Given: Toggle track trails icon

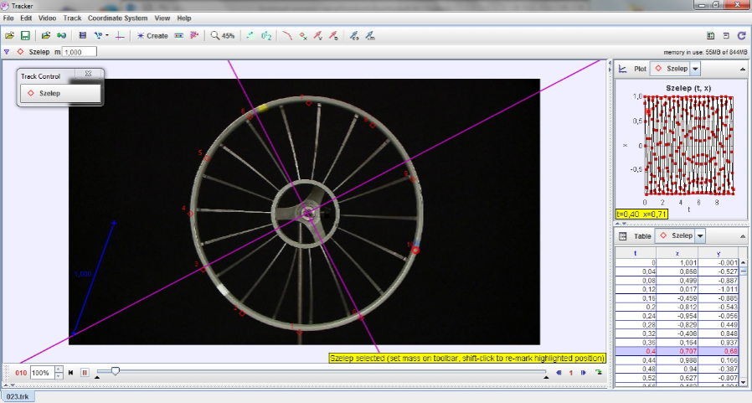Looking at the screenshot, I should tap(250, 35).
